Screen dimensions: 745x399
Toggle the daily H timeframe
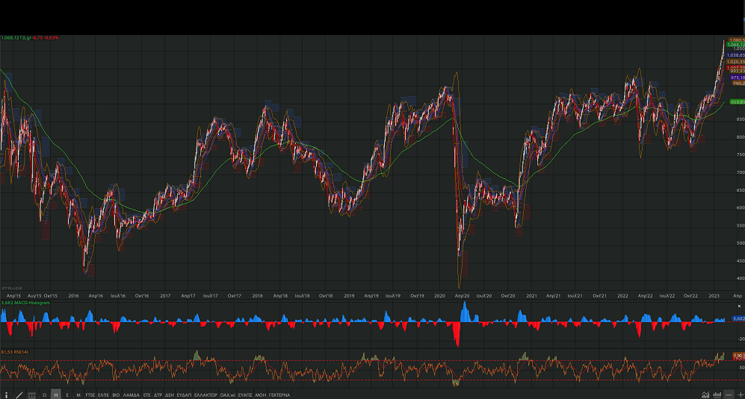coord(55,394)
